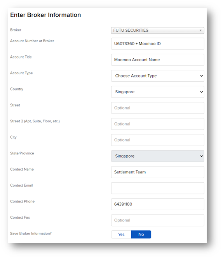
Task: Expand the Choose Account Type dropdown
Action: coord(157,76)
